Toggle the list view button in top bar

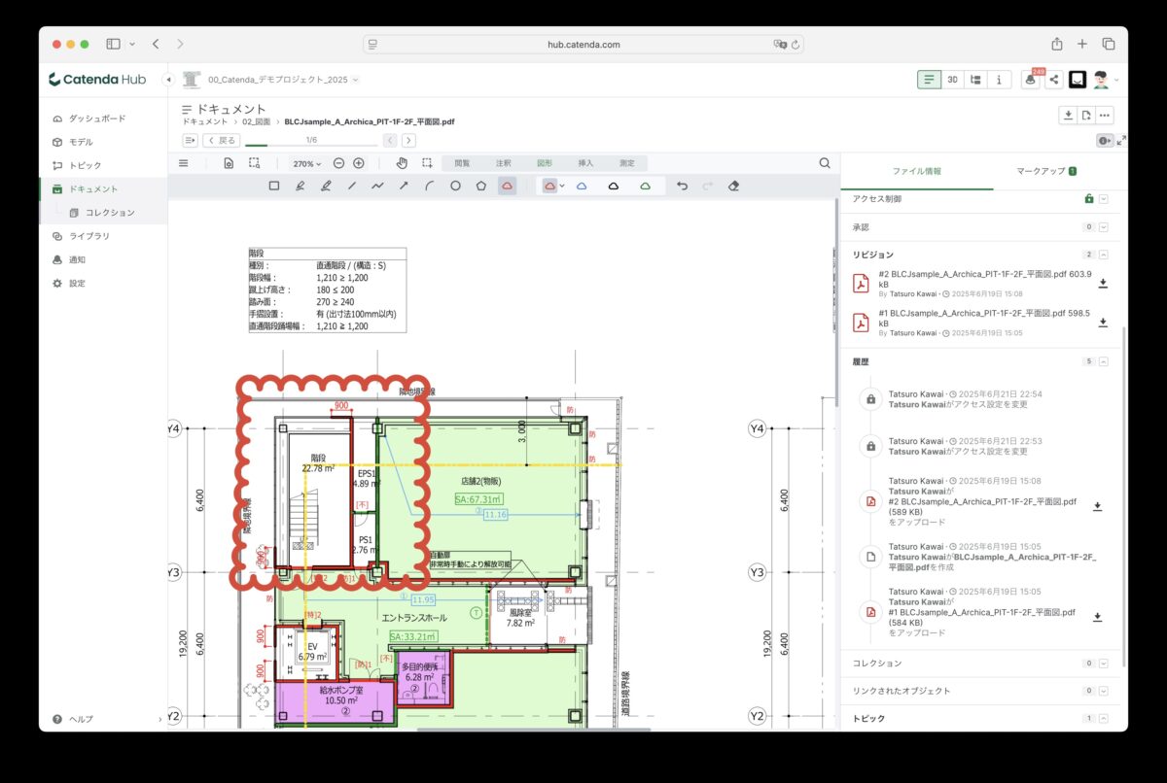pyautogui.click(x=930, y=80)
